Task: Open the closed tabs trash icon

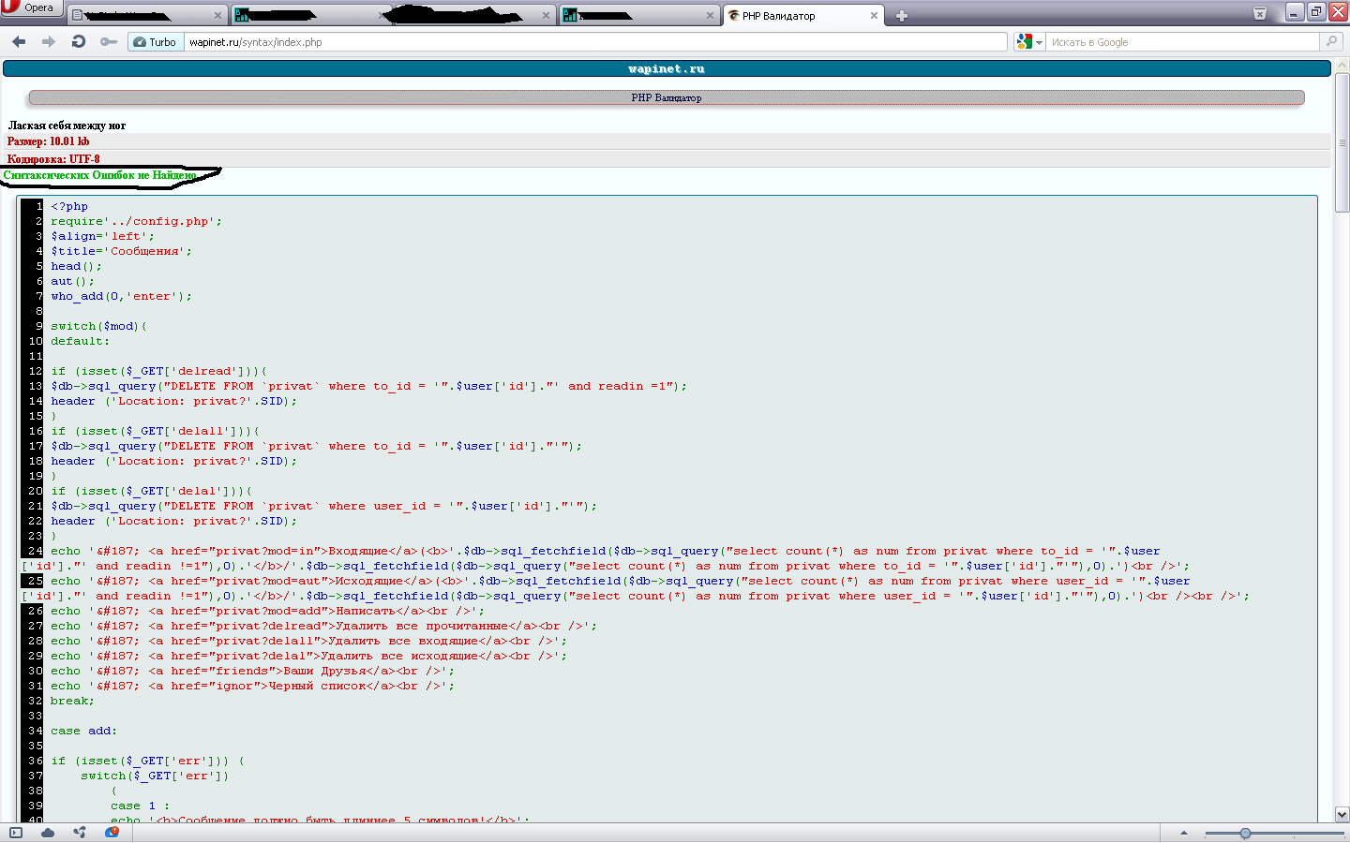Action: [1260, 14]
